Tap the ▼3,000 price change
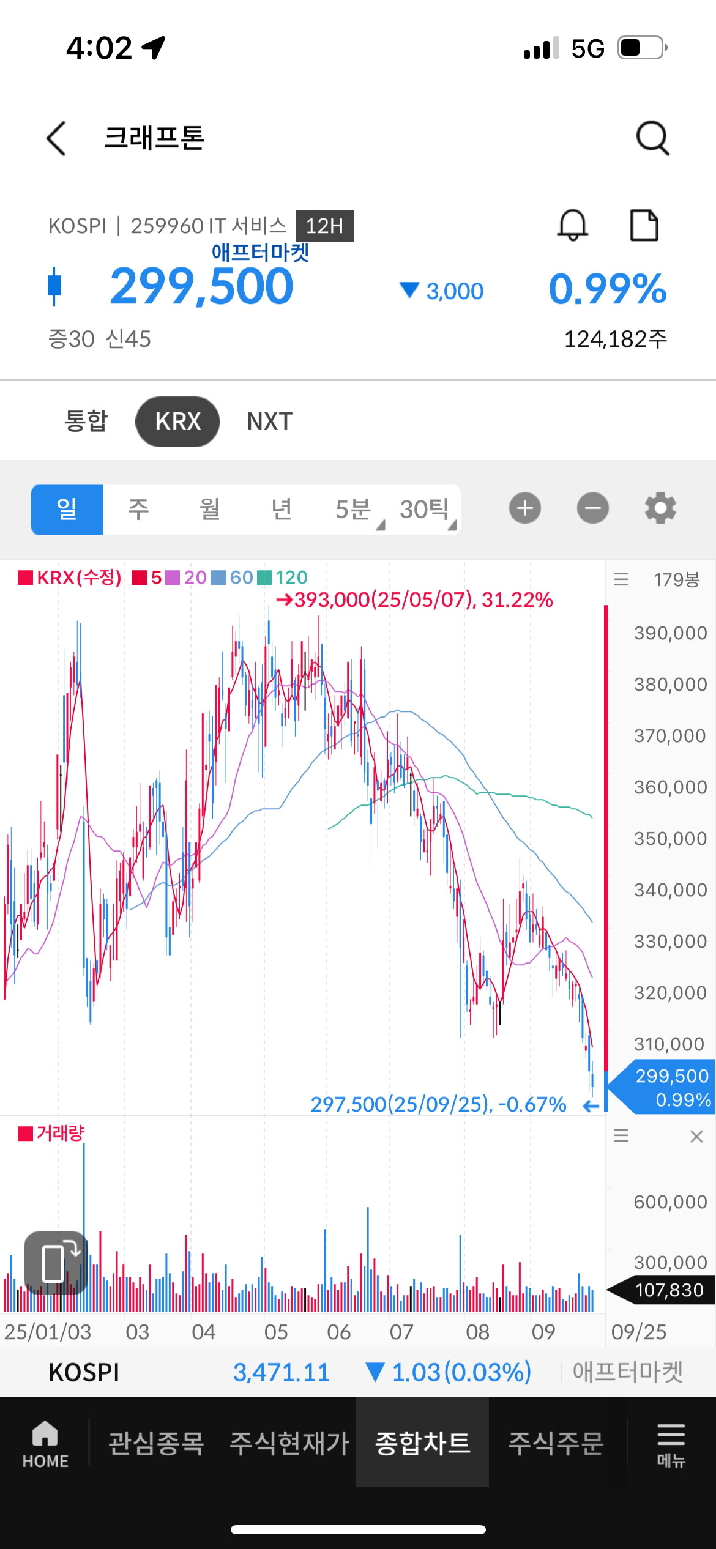716x1549 pixels. [x=442, y=291]
